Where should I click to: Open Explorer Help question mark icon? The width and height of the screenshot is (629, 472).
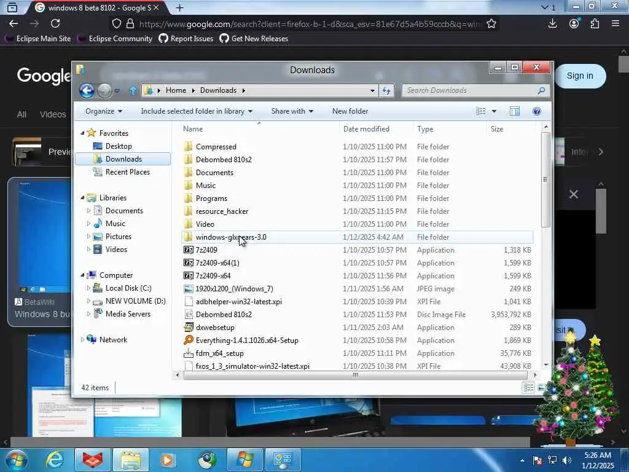click(536, 111)
